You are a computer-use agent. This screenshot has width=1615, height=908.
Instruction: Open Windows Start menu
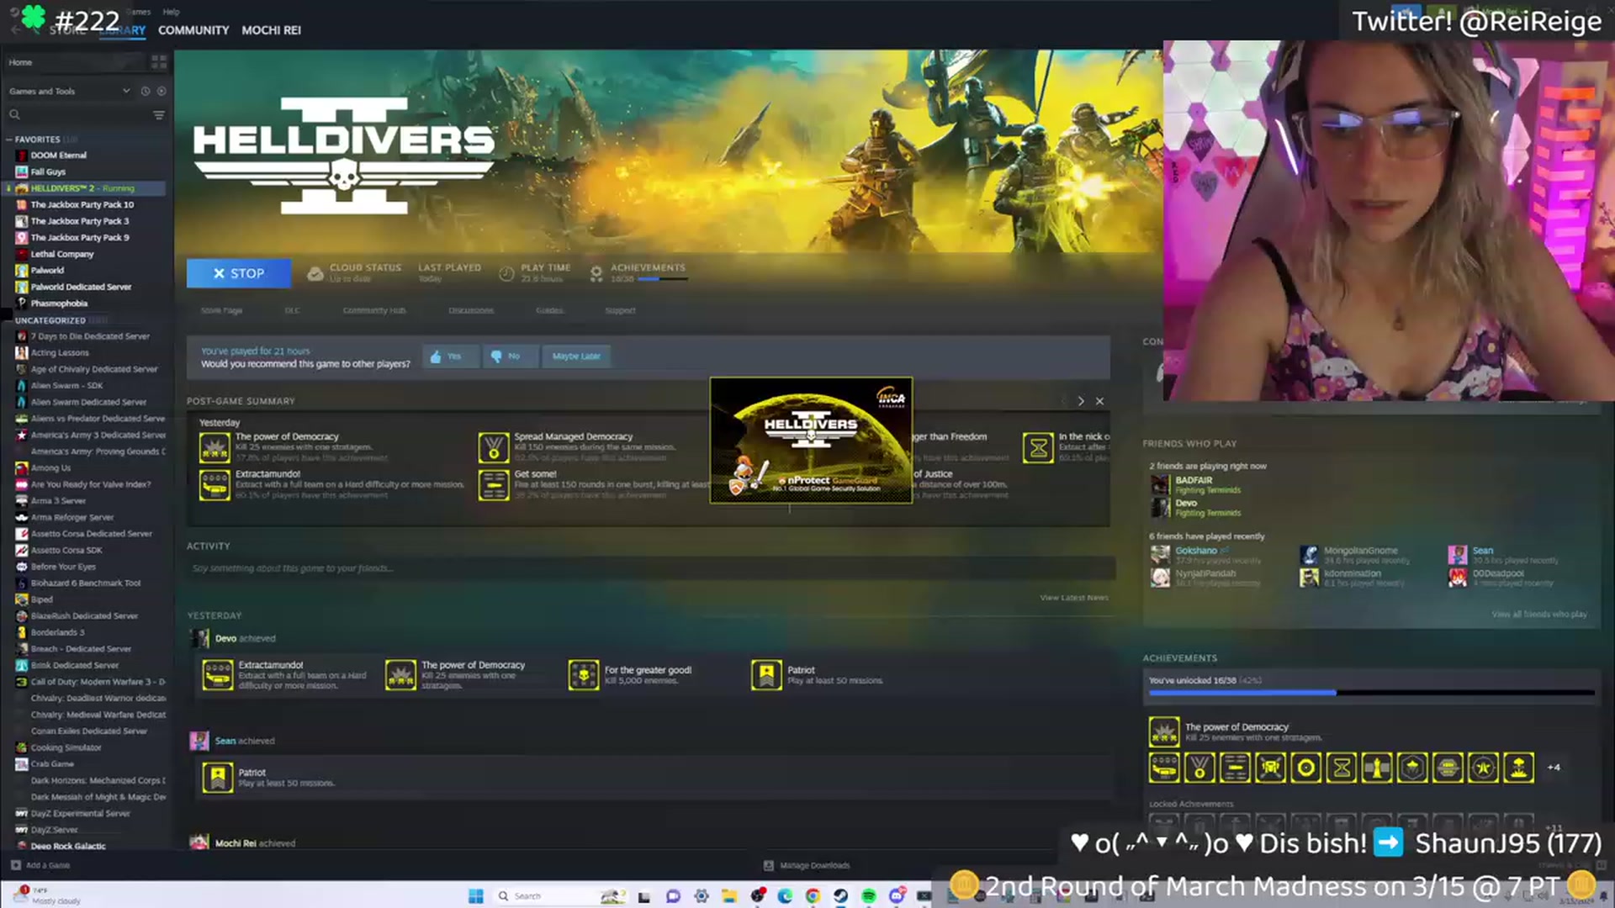pyautogui.click(x=475, y=896)
